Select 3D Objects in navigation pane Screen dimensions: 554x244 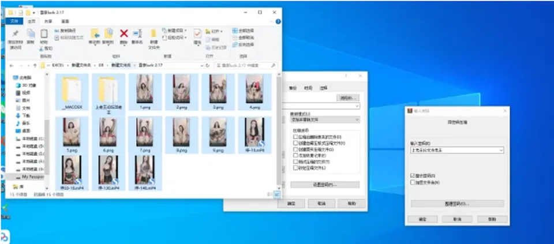[27, 85]
